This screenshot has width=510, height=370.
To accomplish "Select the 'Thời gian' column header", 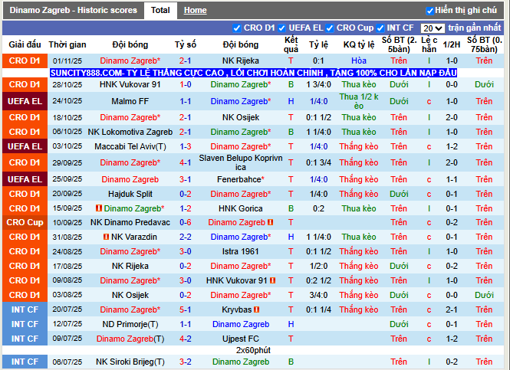I will point(67,44).
